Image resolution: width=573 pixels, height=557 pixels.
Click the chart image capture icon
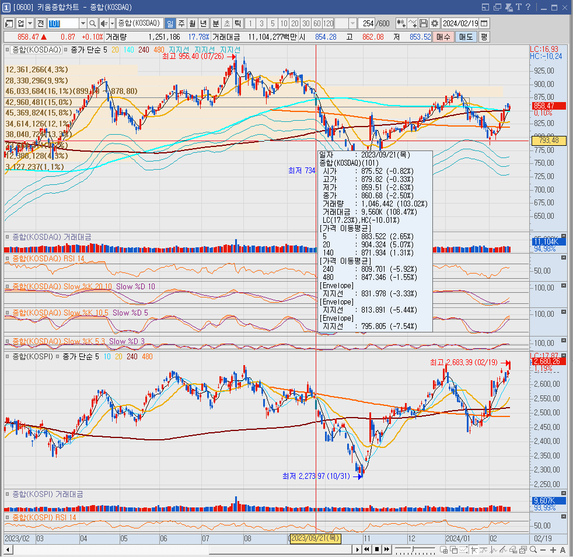coord(523,549)
